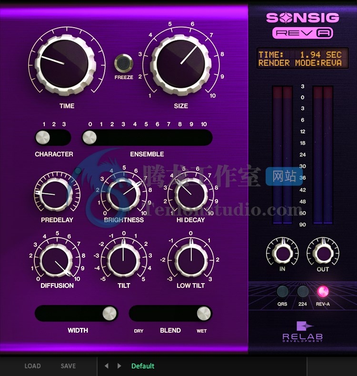Click the DRY end of BLEND
Screen dimensions: 357x376
pyautogui.click(x=139, y=331)
